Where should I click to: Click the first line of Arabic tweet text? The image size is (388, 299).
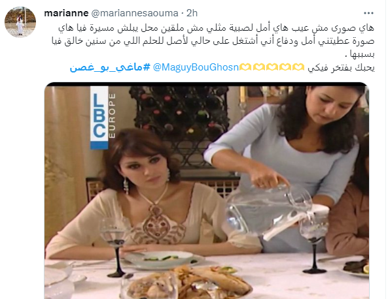(216, 28)
